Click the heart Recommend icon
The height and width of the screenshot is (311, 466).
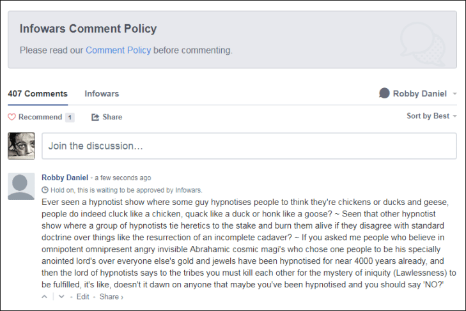(12, 117)
